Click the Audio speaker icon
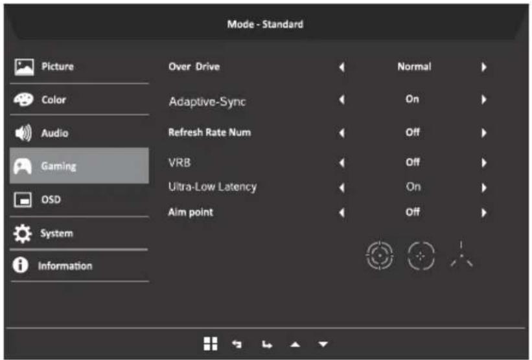Screen dimensions: 532x360 pyautogui.click(x=23, y=133)
